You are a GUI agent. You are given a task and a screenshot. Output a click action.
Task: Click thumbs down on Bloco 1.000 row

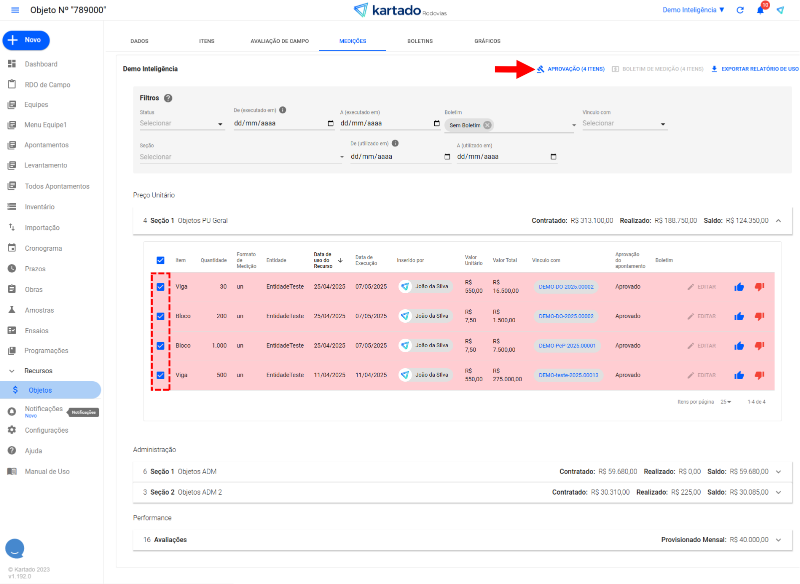(x=760, y=346)
